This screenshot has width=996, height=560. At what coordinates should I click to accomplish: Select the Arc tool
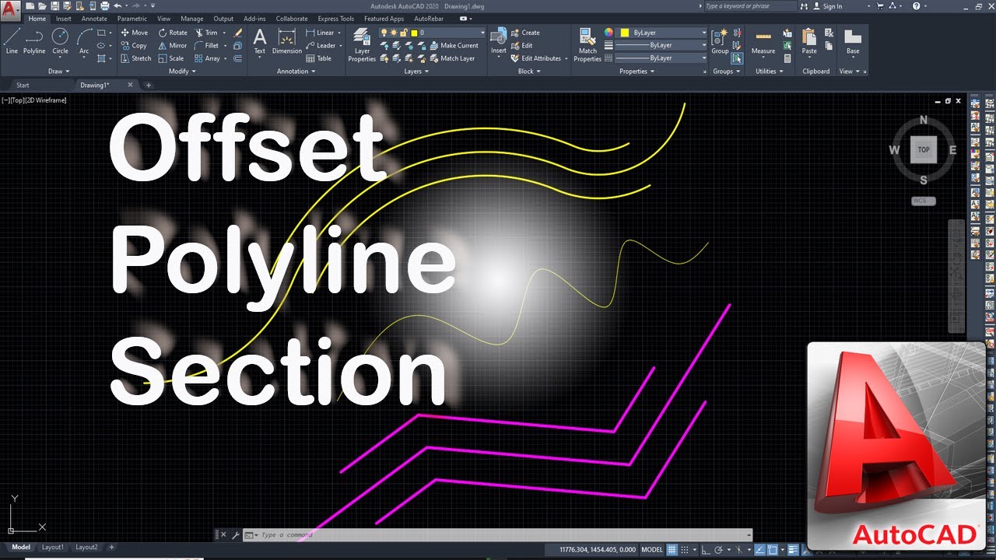point(84,41)
